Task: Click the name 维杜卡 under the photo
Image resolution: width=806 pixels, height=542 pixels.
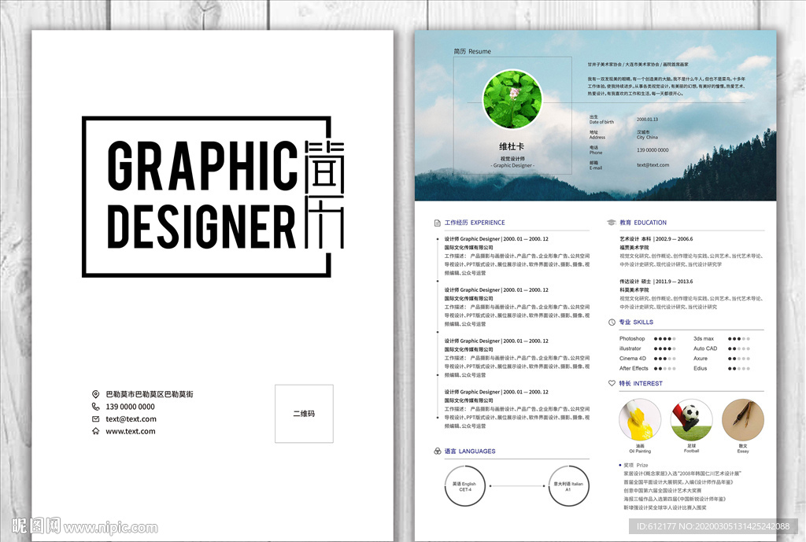Action: 512,147
